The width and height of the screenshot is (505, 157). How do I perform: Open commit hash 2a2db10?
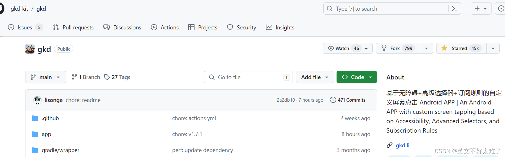pyautogui.click(x=286, y=100)
